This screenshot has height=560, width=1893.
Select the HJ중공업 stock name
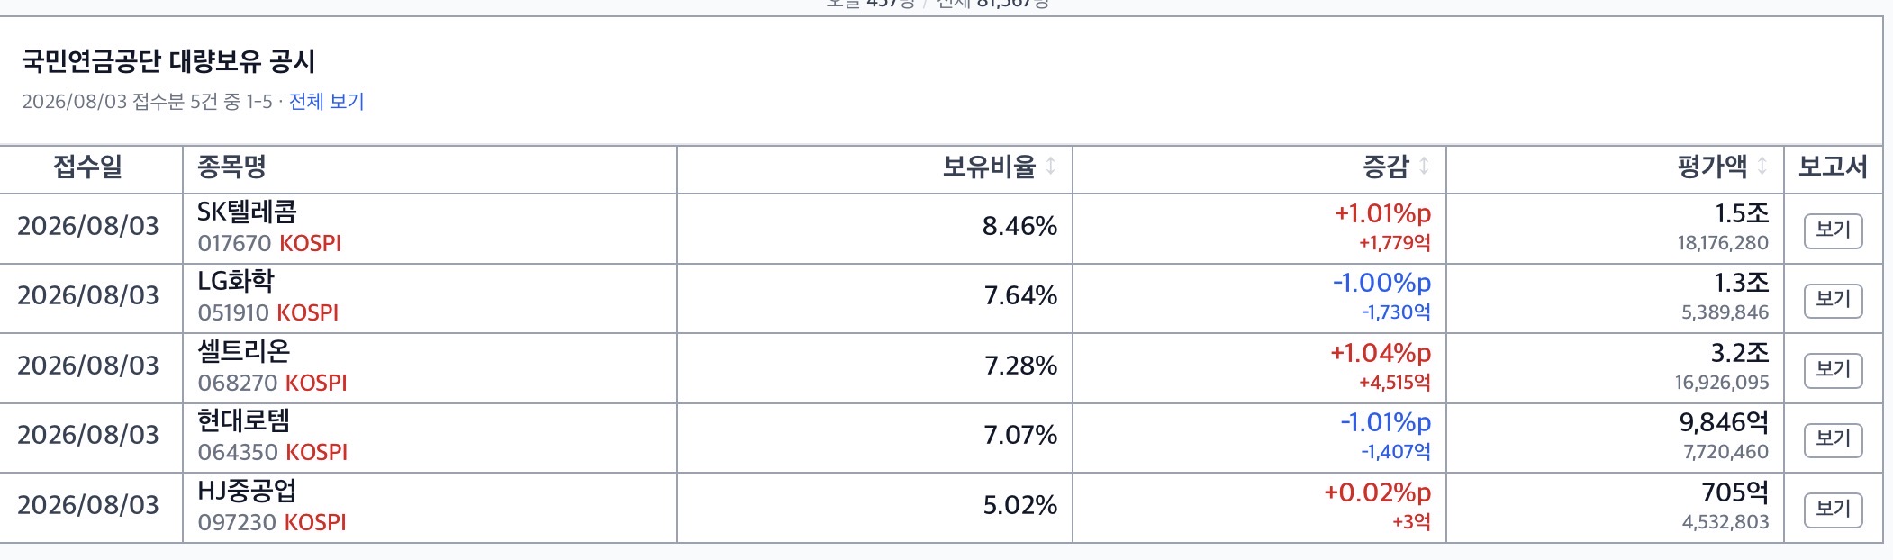(x=247, y=492)
